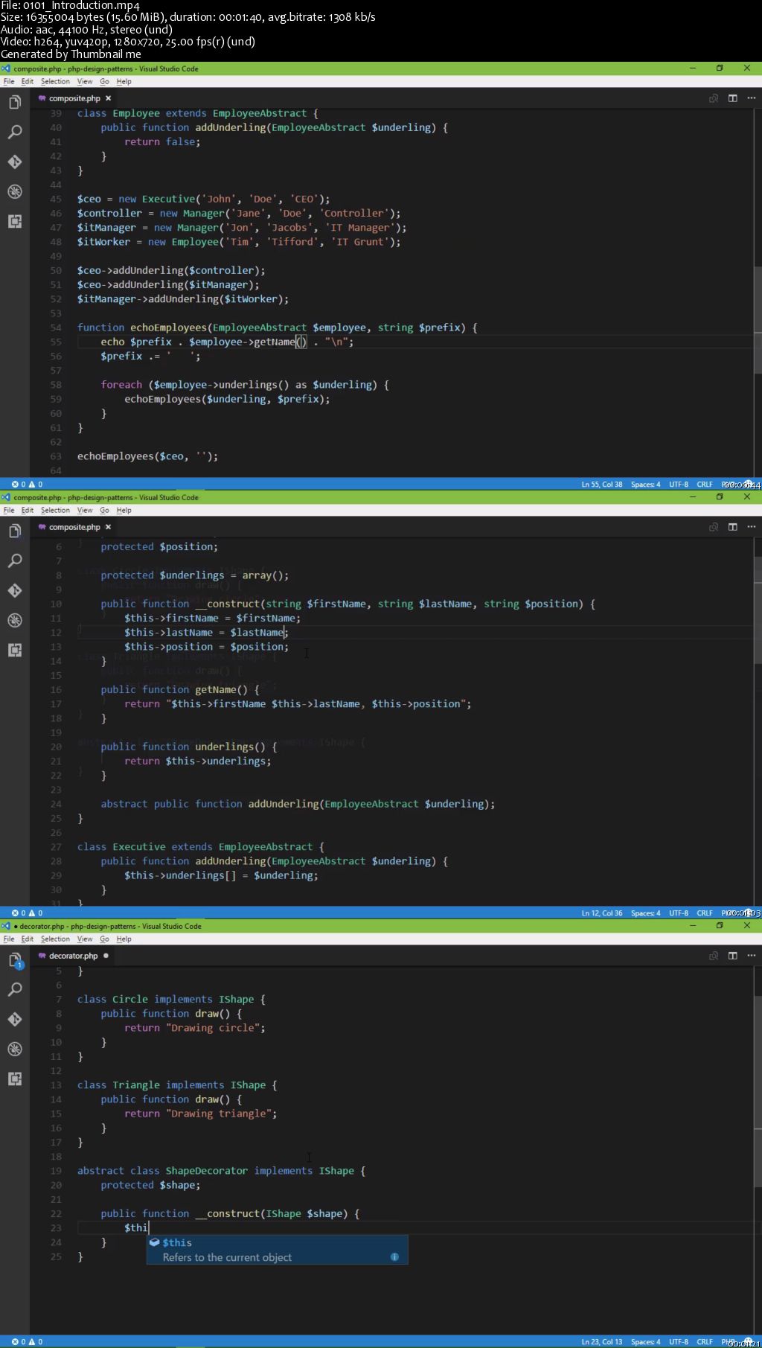This screenshot has width=762, height=1348.
Task: Click Split Editor icon in the top composite.php window
Action: (x=732, y=98)
